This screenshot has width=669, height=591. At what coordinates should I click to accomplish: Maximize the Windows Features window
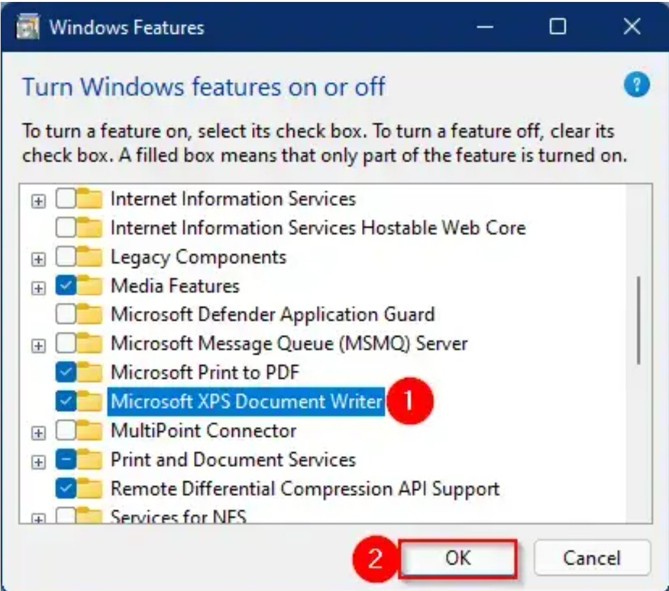click(557, 27)
